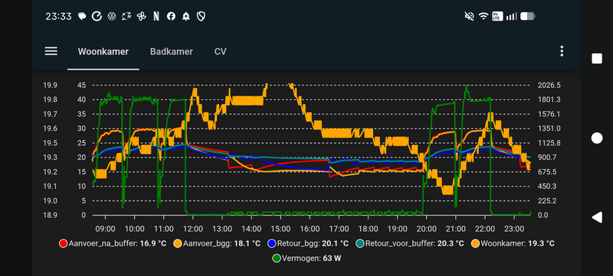Tap the Facebook notification icon in status bar
This screenshot has width=613, height=276.
pos(171,16)
